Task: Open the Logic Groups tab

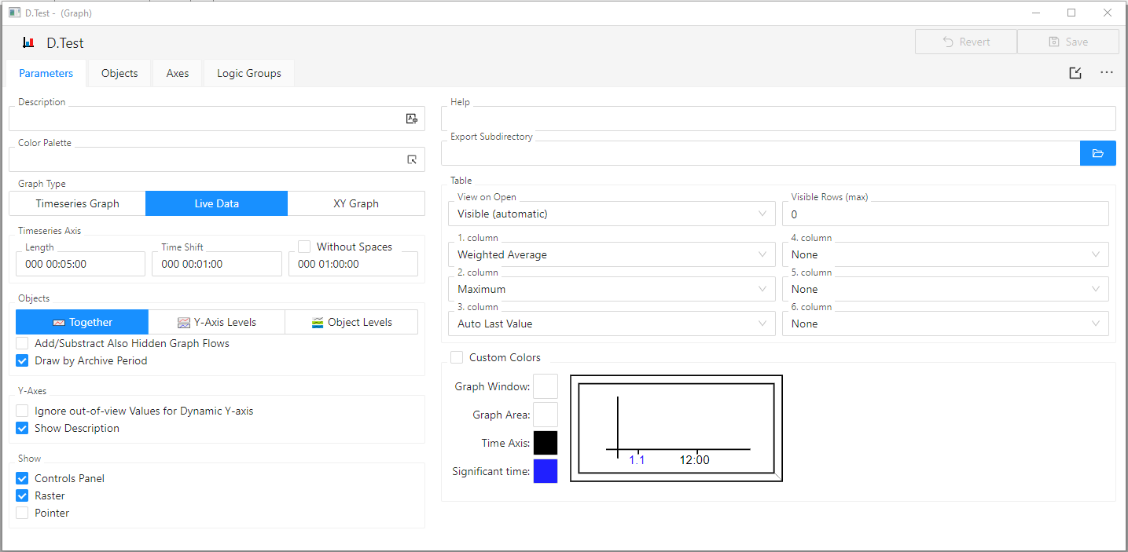Action: coord(248,73)
